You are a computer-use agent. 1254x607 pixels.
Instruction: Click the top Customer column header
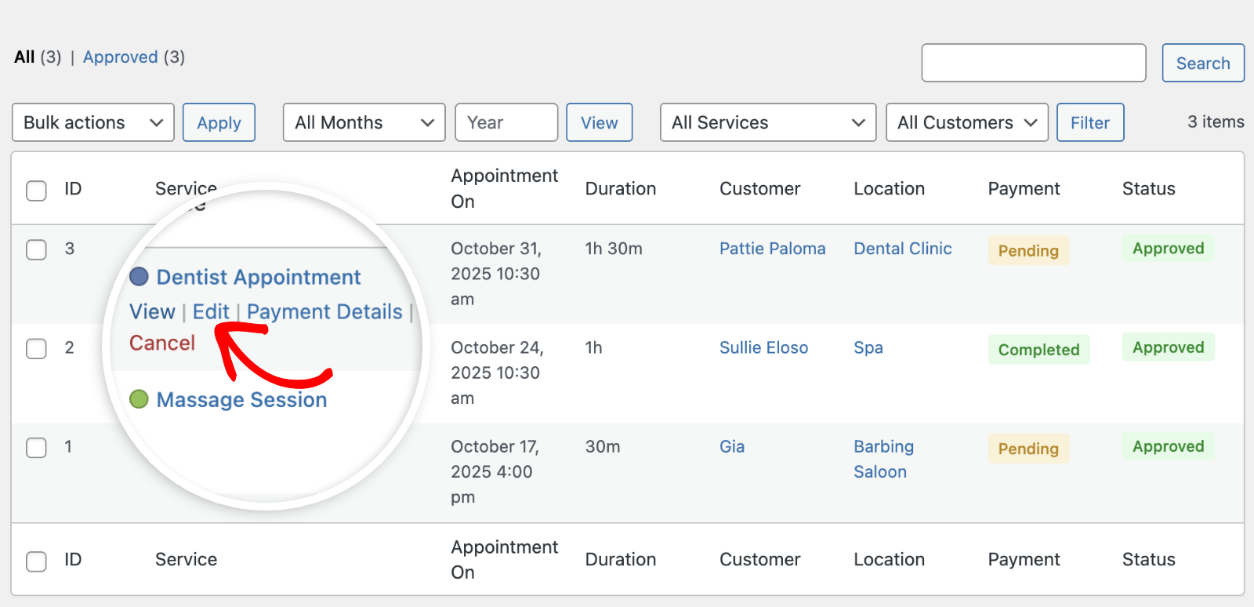(759, 188)
